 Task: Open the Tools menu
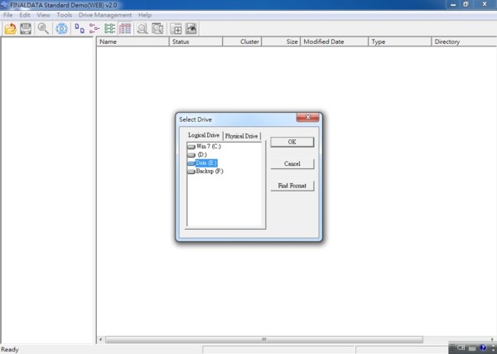coord(64,16)
